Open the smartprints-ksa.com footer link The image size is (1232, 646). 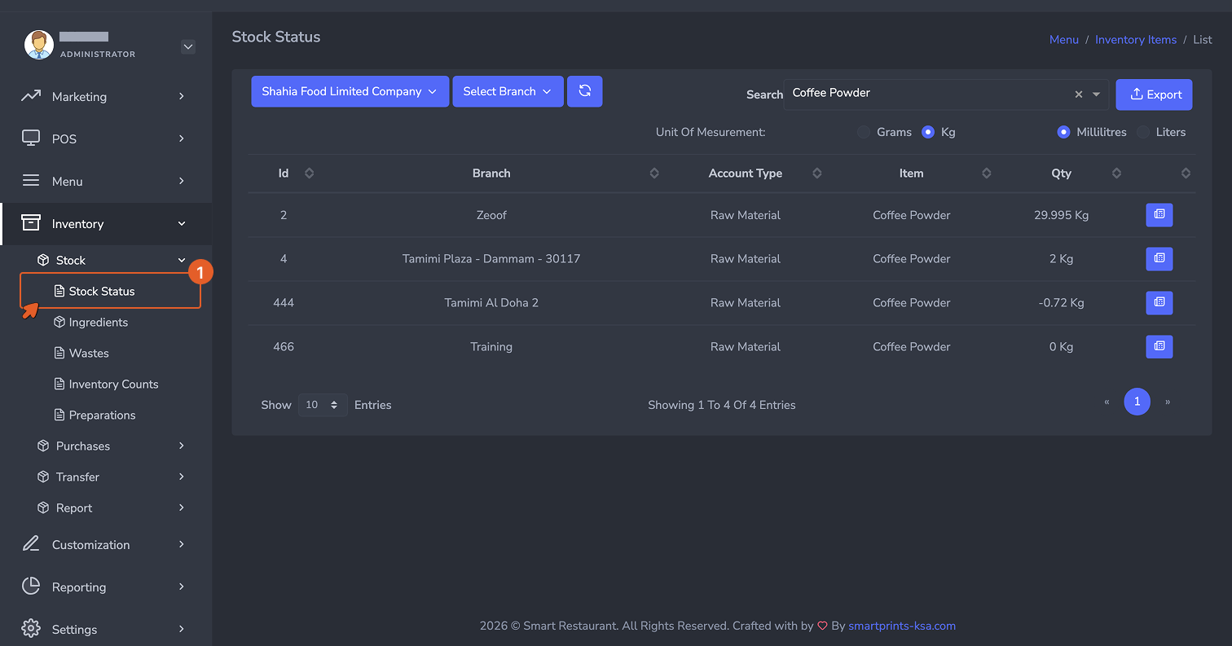click(x=902, y=626)
